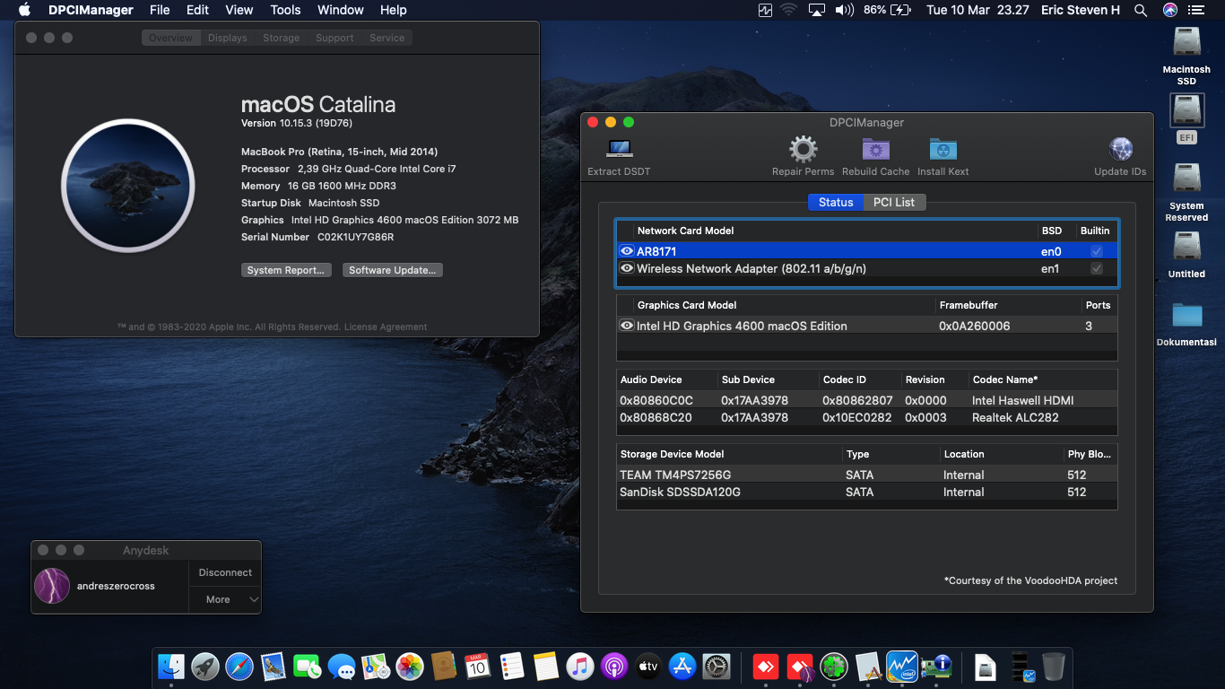This screenshot has height=689, width=1225.
Task: Open DPCIManager's PCI card Dock icon
Action: 936,667
